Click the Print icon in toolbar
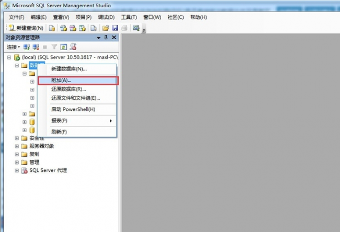 [124, 28]
